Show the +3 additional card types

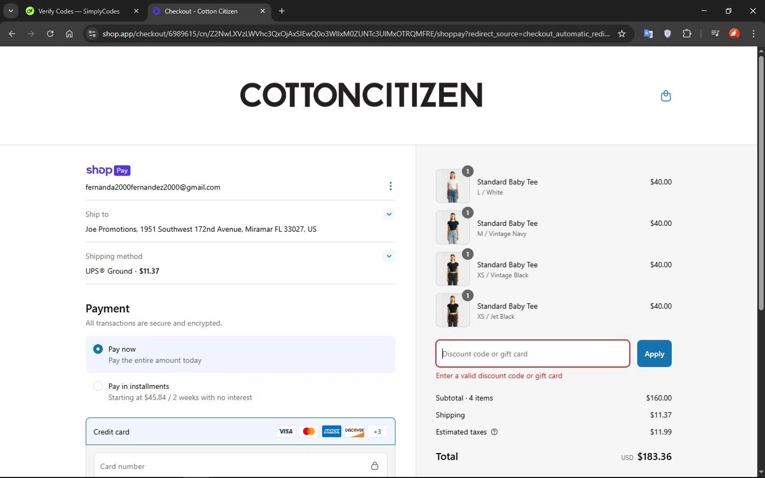pyautogui.click(x=377, y=432)
